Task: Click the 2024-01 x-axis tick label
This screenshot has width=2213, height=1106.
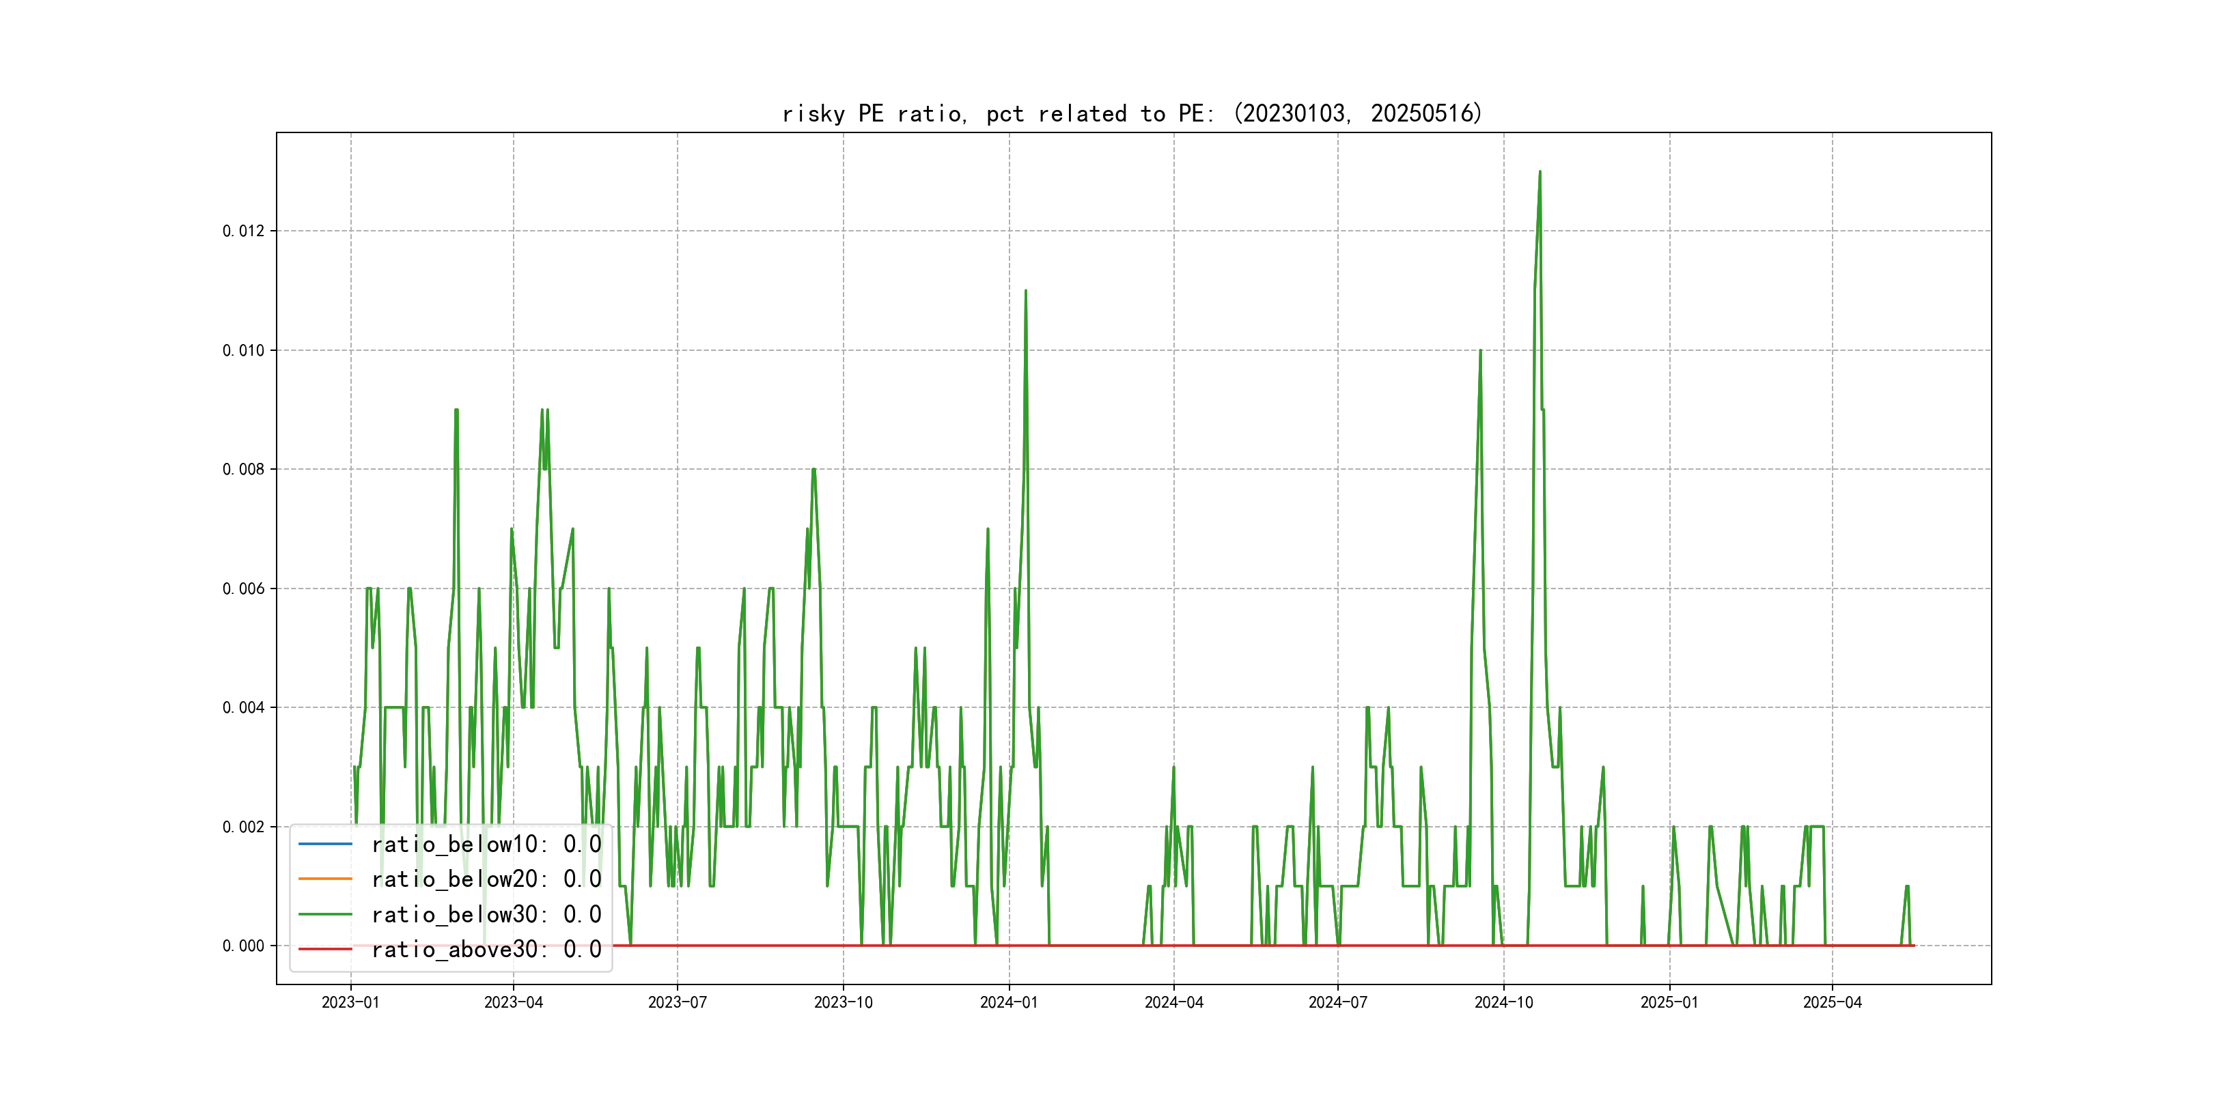Action: [x=1009, y=1002]
